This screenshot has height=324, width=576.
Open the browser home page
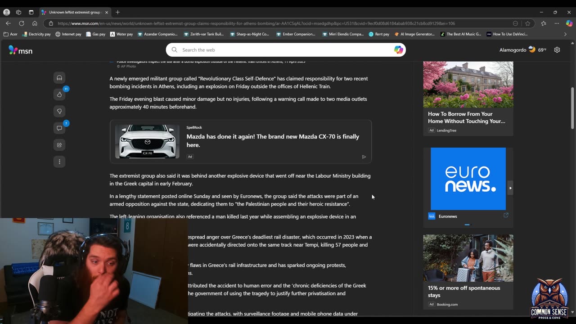click(x=35, y=23)
